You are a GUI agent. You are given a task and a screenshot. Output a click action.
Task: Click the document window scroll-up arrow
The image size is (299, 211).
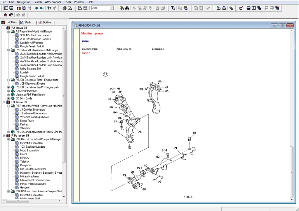pos(292,31)
